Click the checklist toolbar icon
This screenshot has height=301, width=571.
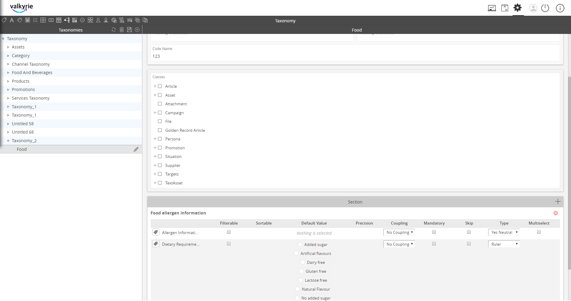[35, 20]
